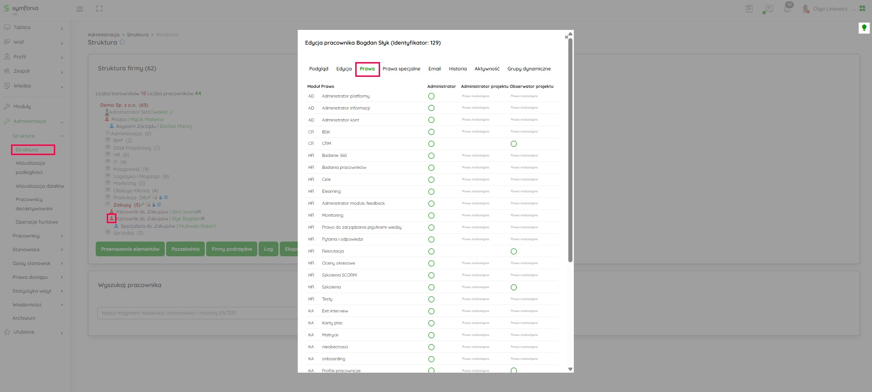Click the Poczekalnia button
Screen dimensions: 872x392
tap(185, 249)
